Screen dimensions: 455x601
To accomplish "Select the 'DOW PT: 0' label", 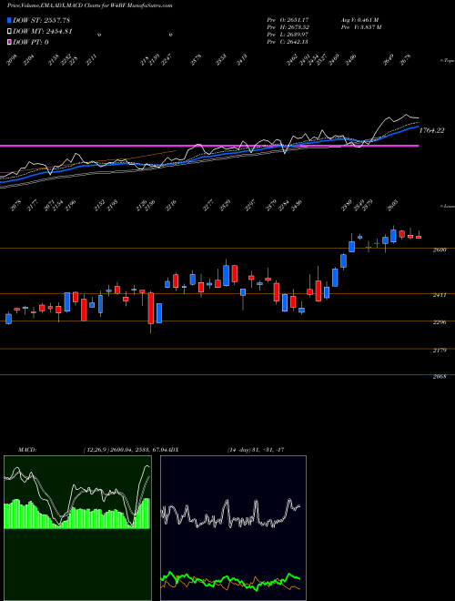I will tap(31, 42).
